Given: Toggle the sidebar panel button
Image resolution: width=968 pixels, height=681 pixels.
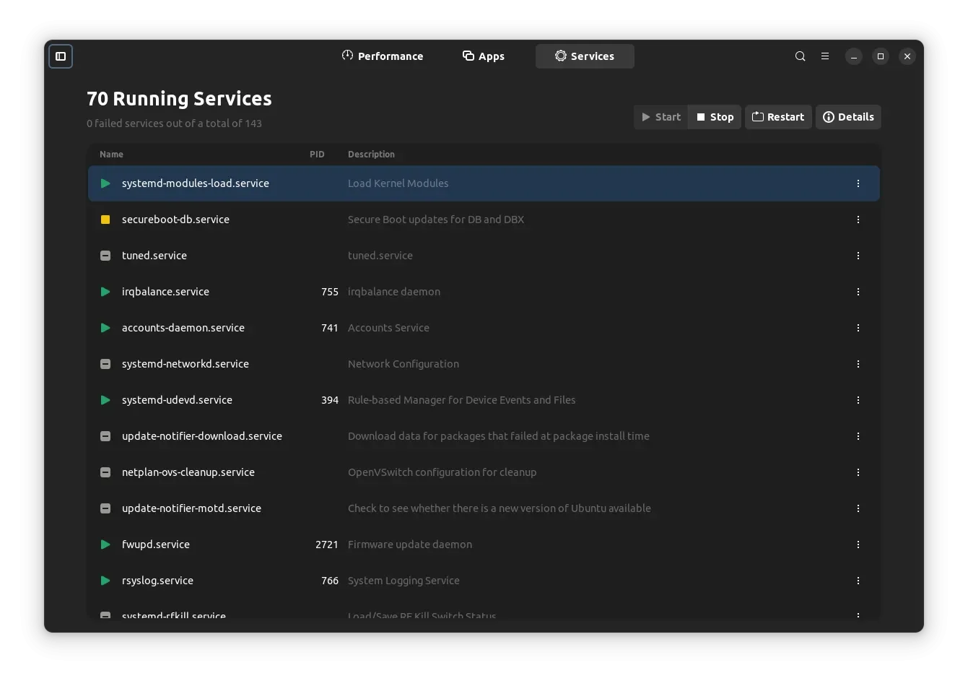Looking at the screenshot, I should [61, 56].
